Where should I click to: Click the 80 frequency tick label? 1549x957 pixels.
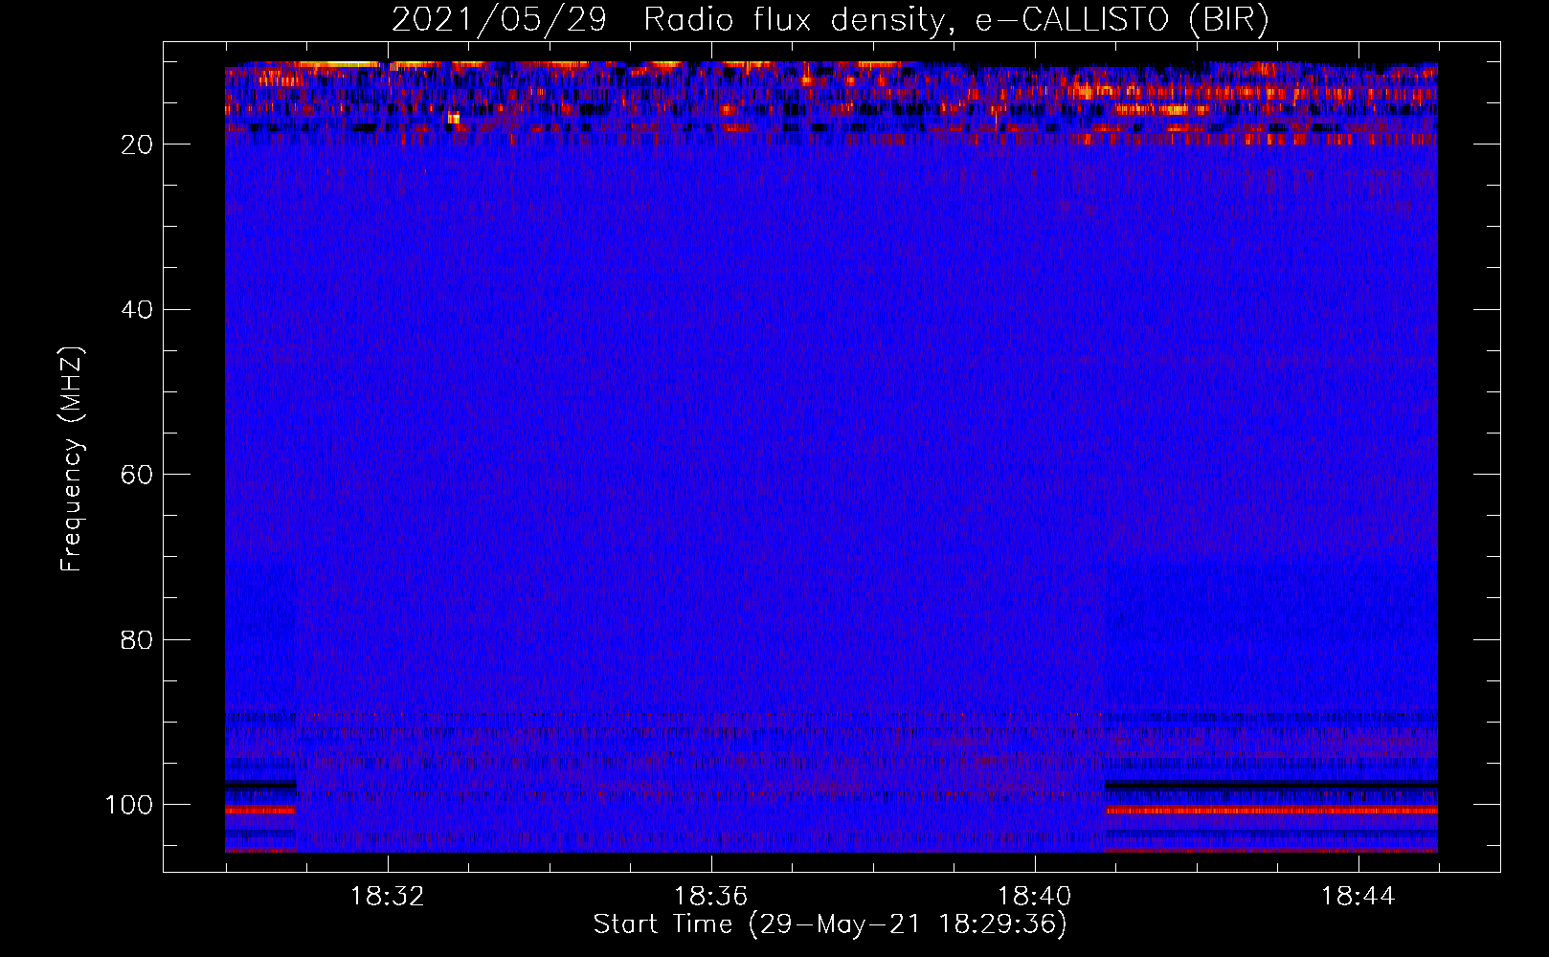(137, 640)
